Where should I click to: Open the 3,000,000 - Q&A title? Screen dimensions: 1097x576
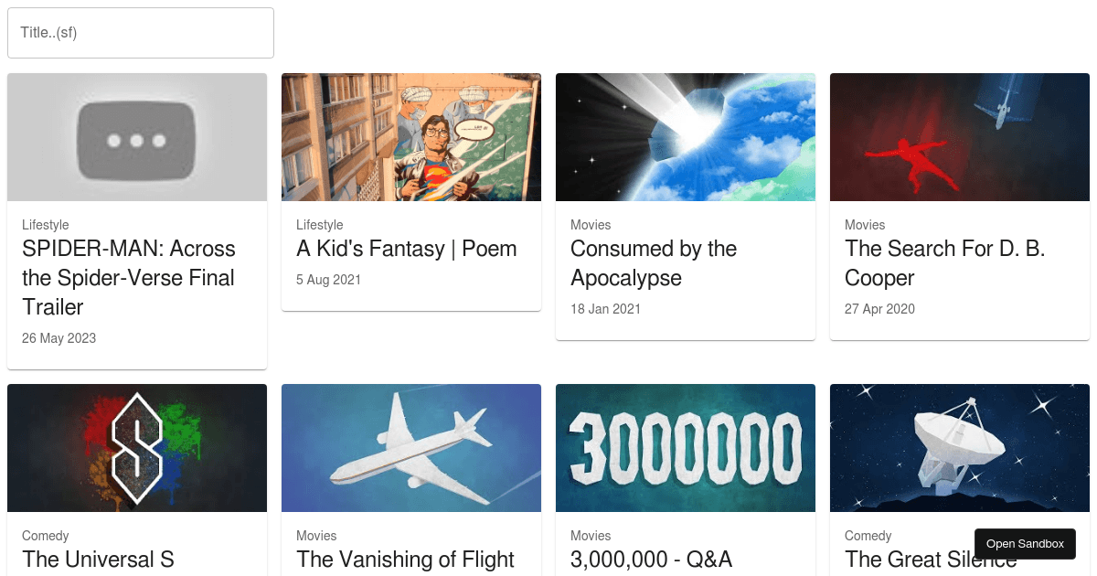coord(652,559)
